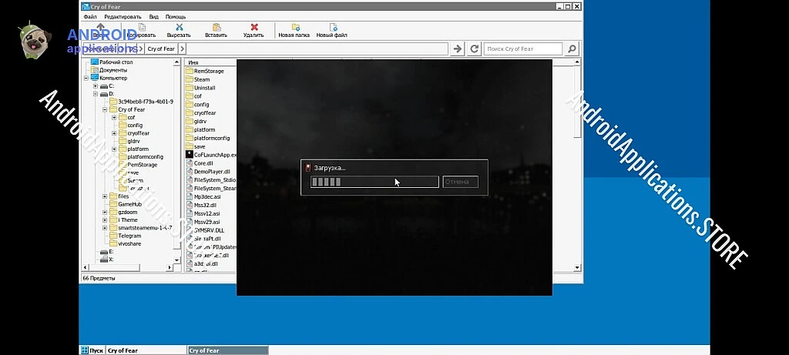This screenshot has width=789, height=355.
Task: Click the magnifier search icon
Action: [x=571, y=49]
